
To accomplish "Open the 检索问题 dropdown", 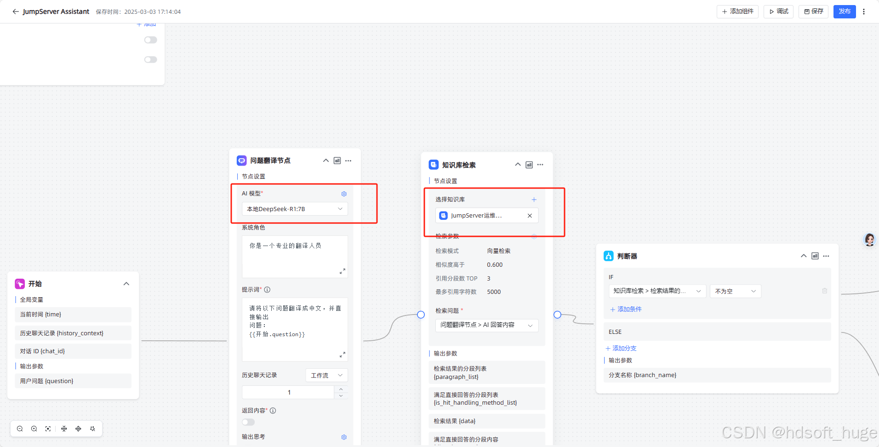I will point(487,325).
